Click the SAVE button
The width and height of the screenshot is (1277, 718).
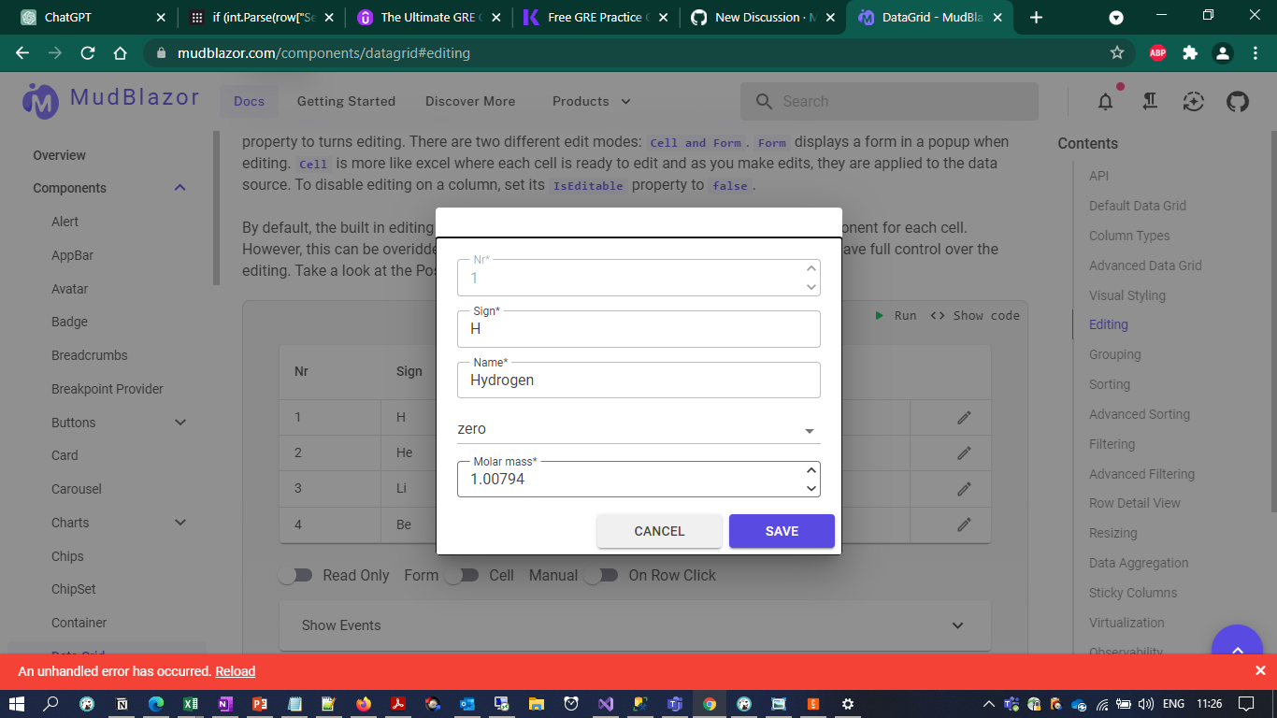point(782,531)
